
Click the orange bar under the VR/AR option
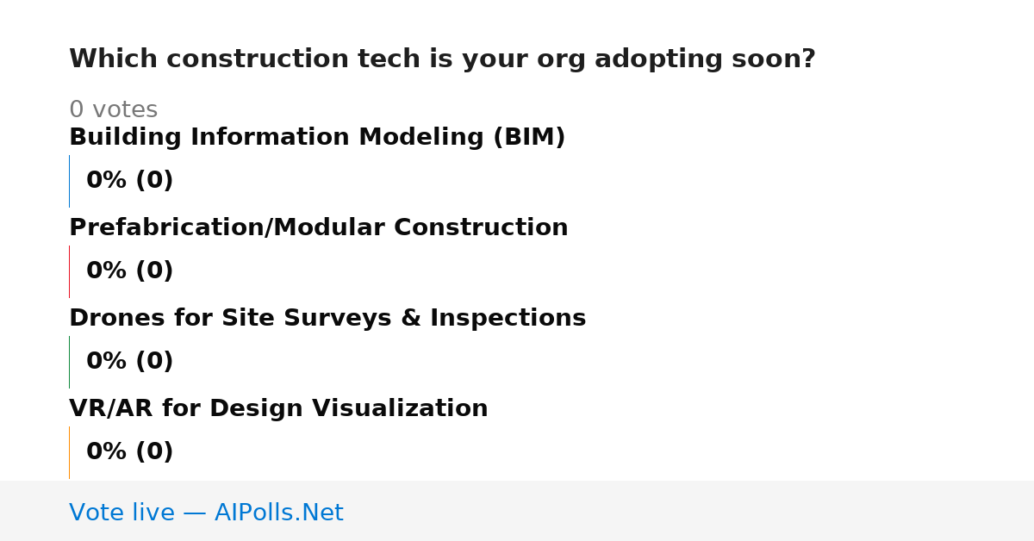[69, 452]
